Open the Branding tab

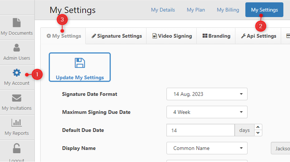coord(216,36)
